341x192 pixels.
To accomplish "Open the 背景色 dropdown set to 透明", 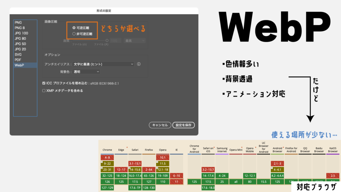I will click(87, 72).
